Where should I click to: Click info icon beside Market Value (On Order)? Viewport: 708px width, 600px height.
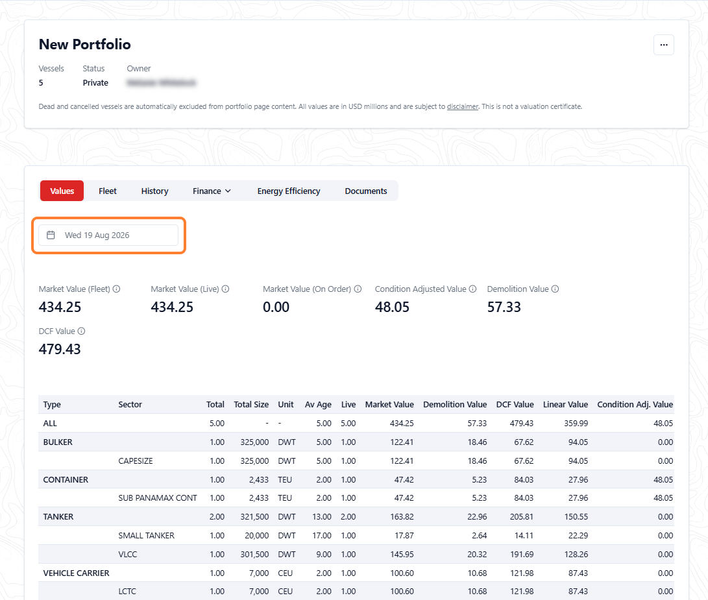[x=358, y=289]
